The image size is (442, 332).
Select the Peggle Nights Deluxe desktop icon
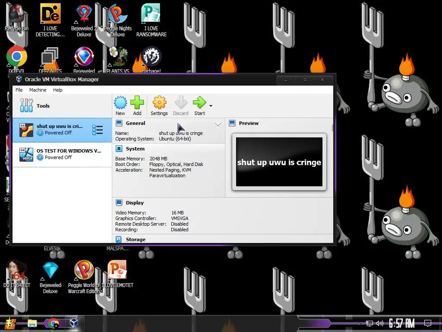click(117, 20)
